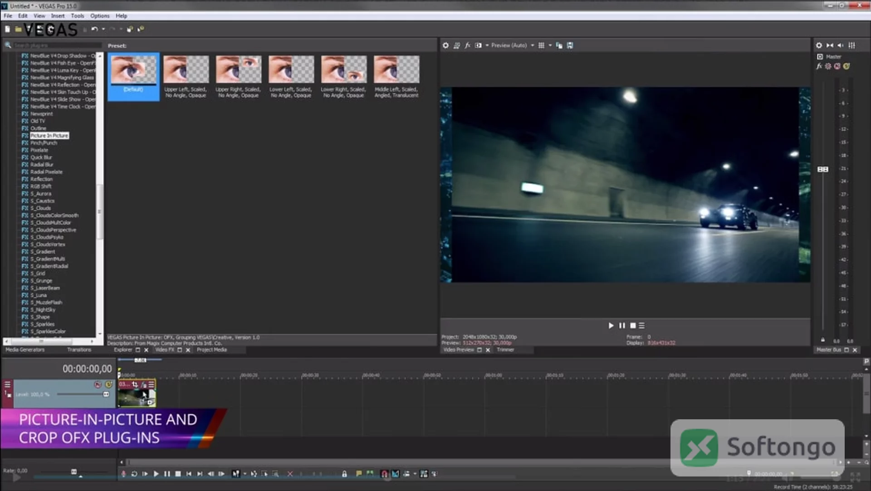This screenshot has height=491, width=871.
Task: Toggle Enable Snapping magnet icon
Action: point(384,474)
